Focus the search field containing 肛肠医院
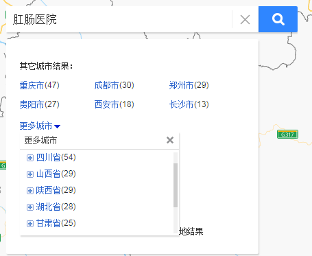This screenshot has height=256, width=312. click(x=119, y=19)
